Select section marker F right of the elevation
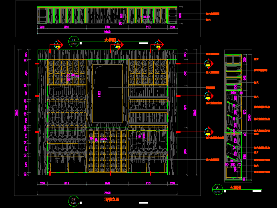 coord(209,132)
